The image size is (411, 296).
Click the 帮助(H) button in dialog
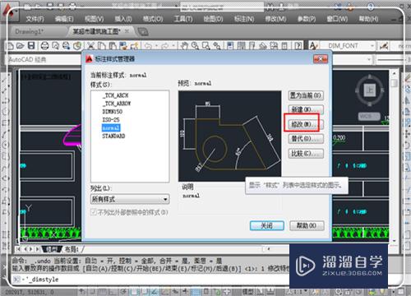[307, 225]
